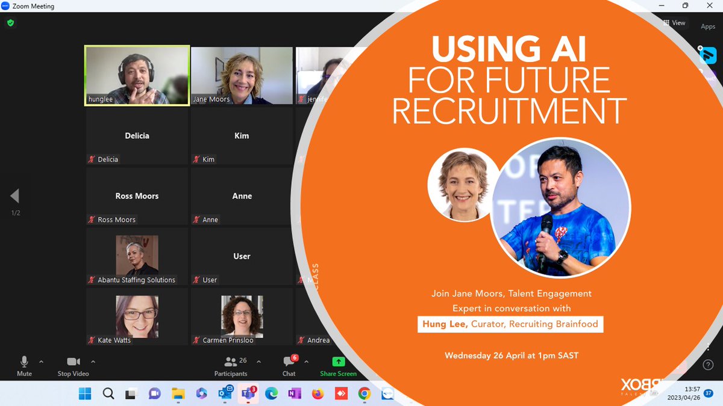Open the Participants panel

(x=231, y=366)
